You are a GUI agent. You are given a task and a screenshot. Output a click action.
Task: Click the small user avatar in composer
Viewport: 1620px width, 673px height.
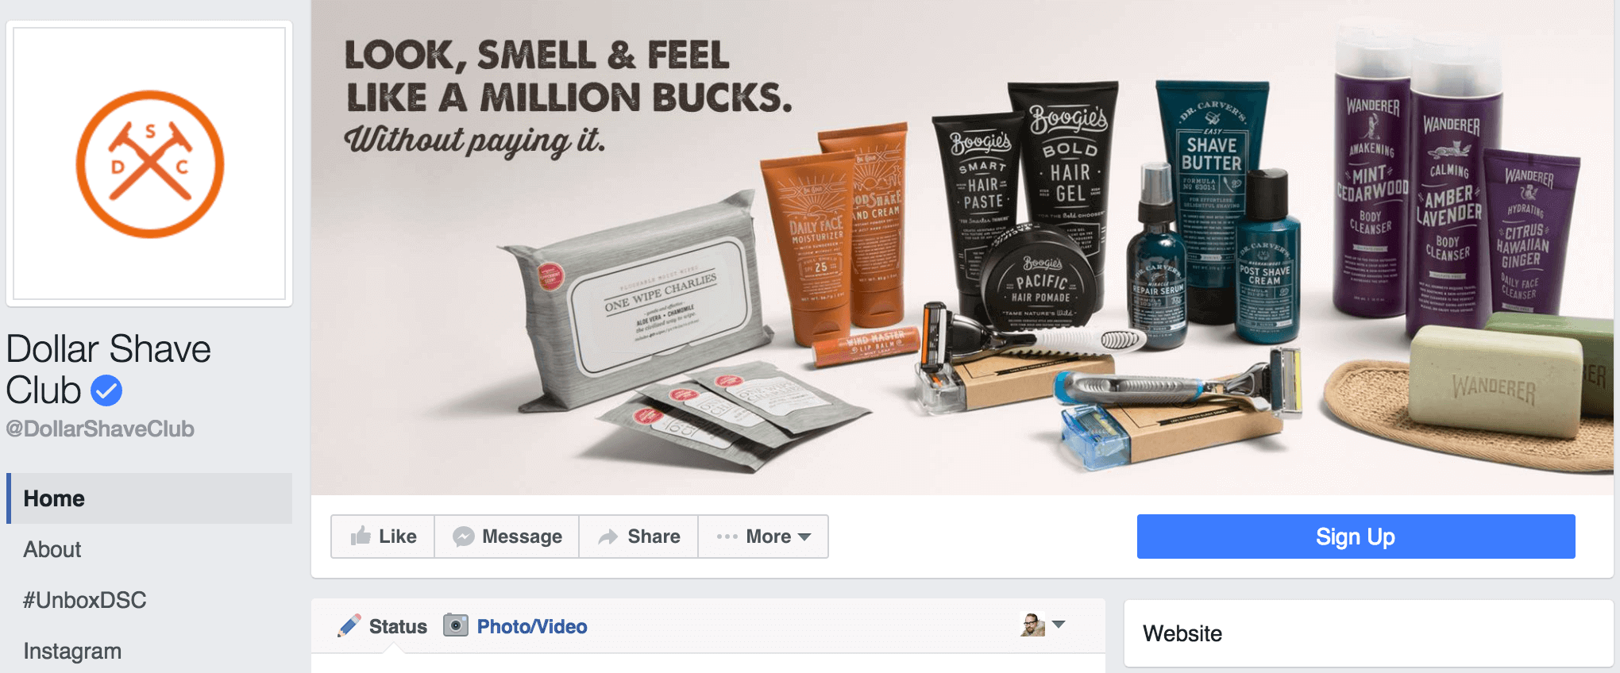[x=1032, y=625]
